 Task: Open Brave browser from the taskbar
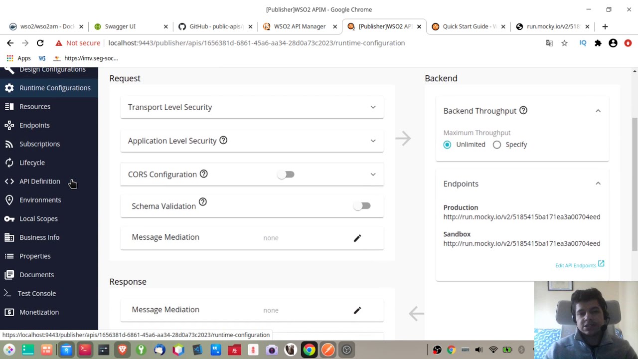[x=122, y=350]
